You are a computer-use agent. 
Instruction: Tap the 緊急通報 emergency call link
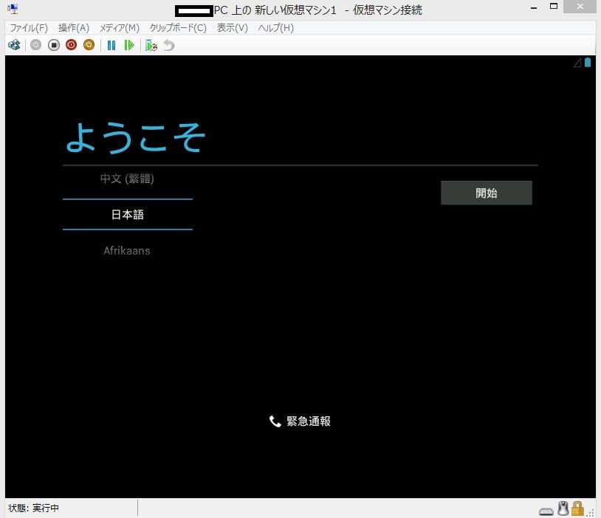coord(300,421)
